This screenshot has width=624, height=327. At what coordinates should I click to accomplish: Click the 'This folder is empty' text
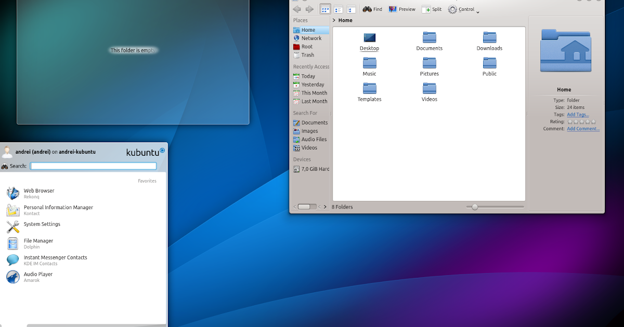click(x=133, y=50)
